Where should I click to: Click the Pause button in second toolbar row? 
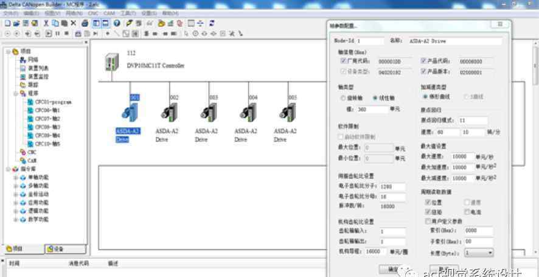click(x=57, y=33)
